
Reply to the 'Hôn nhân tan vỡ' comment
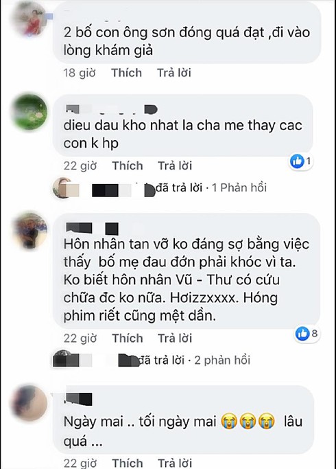tap(175, 338)
